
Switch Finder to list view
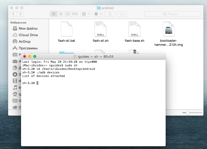[61, 14]
